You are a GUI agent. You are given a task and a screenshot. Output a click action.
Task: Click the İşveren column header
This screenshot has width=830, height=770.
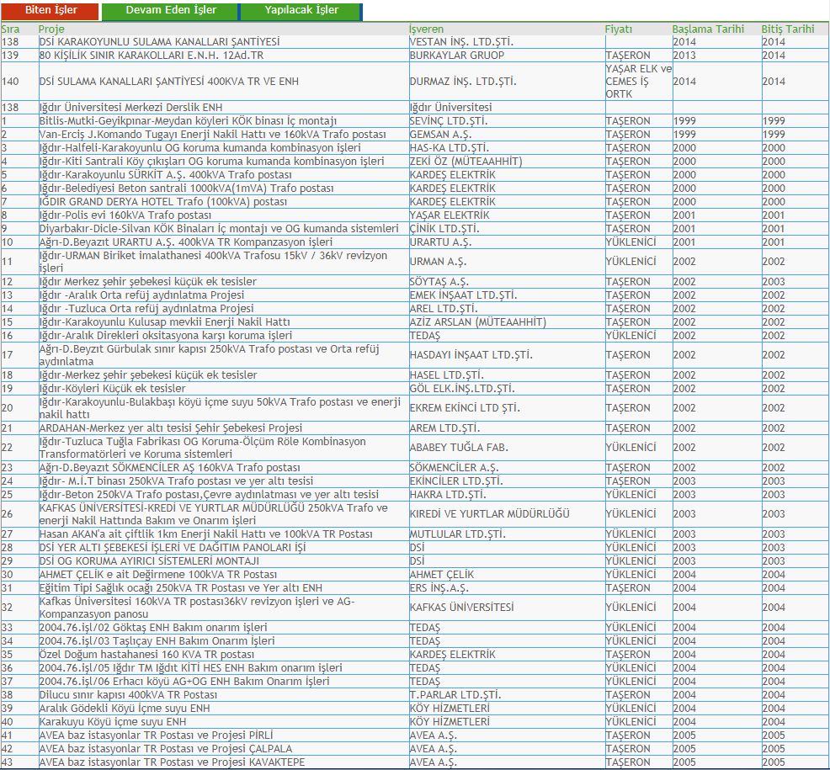[426, 29]
